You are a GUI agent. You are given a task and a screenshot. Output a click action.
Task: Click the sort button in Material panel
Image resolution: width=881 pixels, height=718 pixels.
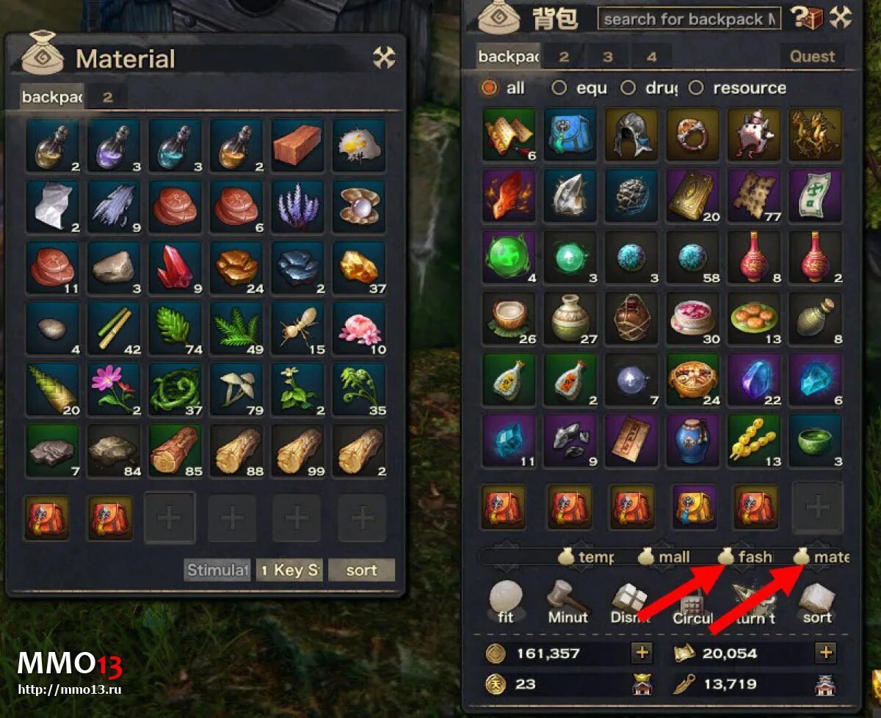[361, 571]
